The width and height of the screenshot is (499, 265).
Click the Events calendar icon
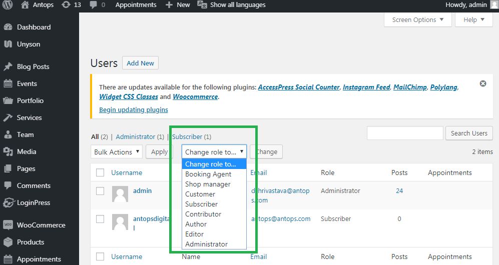tap(8, 83)
